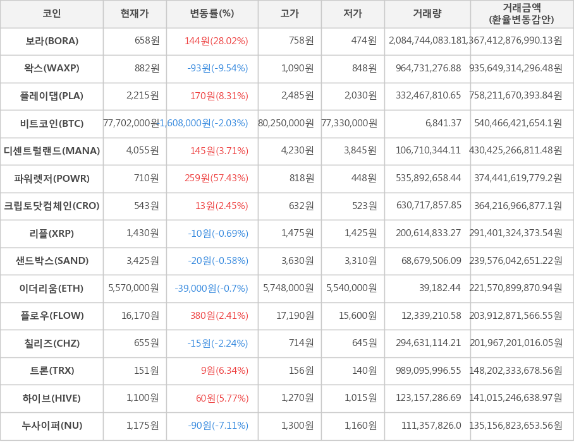Click the 비트코인(BTC) coin name
The height and width of the screenshot is (442, 574).
(52, 123)
